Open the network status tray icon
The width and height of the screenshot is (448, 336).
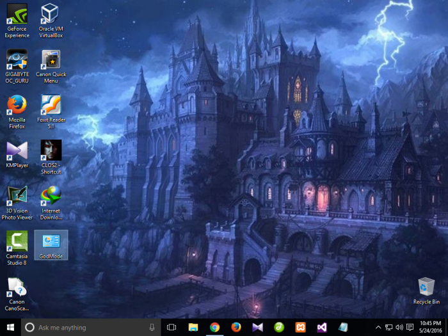click(x=388, y=328)
